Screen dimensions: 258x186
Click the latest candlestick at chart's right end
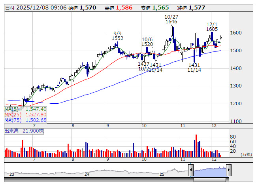click(x=221, y=37)
